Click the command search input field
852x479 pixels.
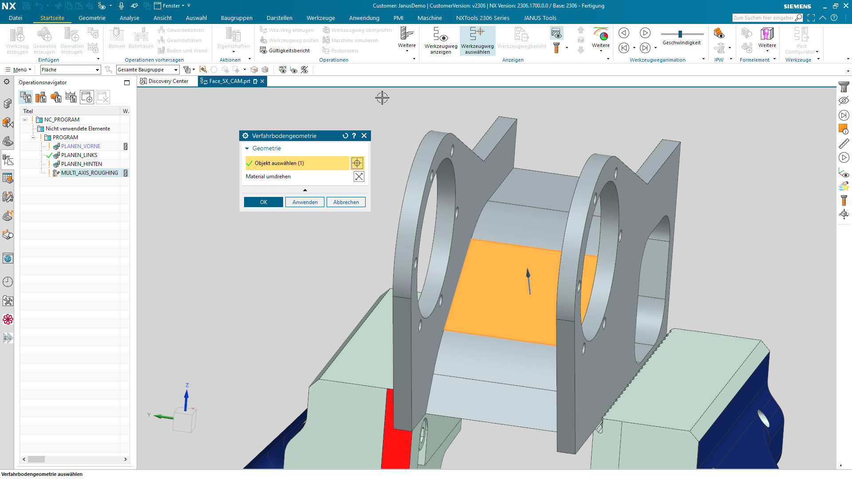(763, 18)
